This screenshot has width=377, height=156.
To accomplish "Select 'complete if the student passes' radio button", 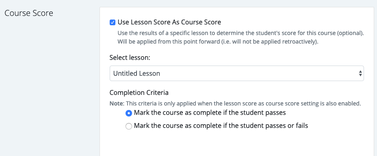I will (x=129, y=113).
